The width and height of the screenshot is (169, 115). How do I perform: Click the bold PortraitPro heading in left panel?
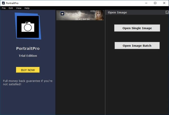click(x=28, y=48)
